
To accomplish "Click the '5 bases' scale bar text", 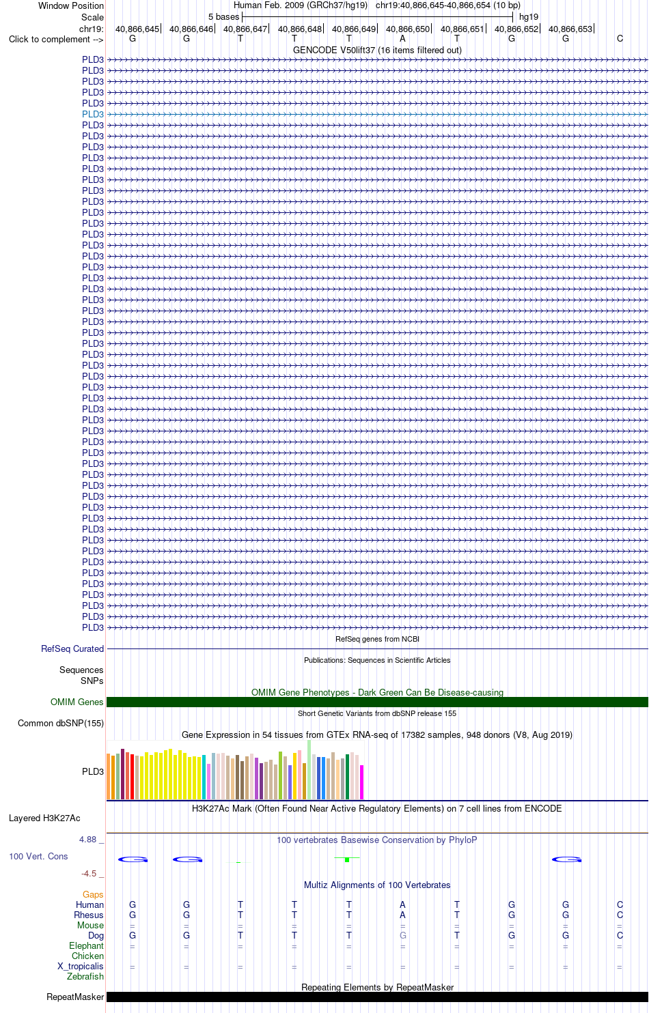I will 224,16.
